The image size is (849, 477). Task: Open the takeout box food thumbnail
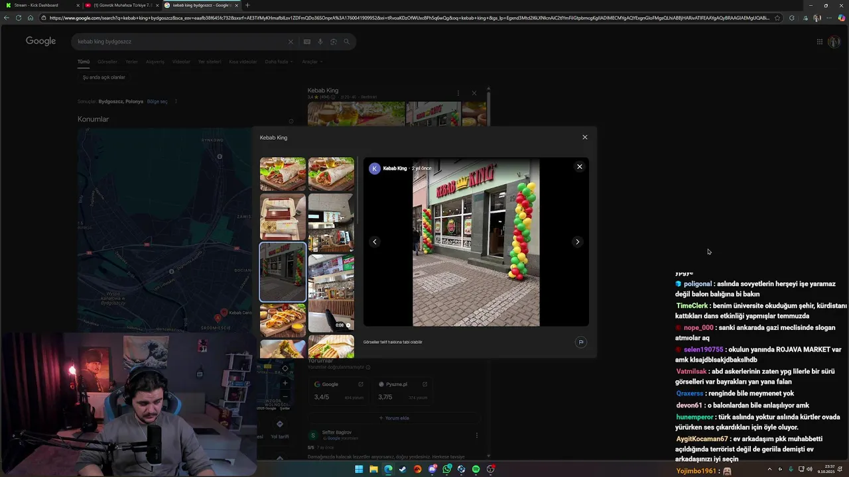tap(283, 217)
